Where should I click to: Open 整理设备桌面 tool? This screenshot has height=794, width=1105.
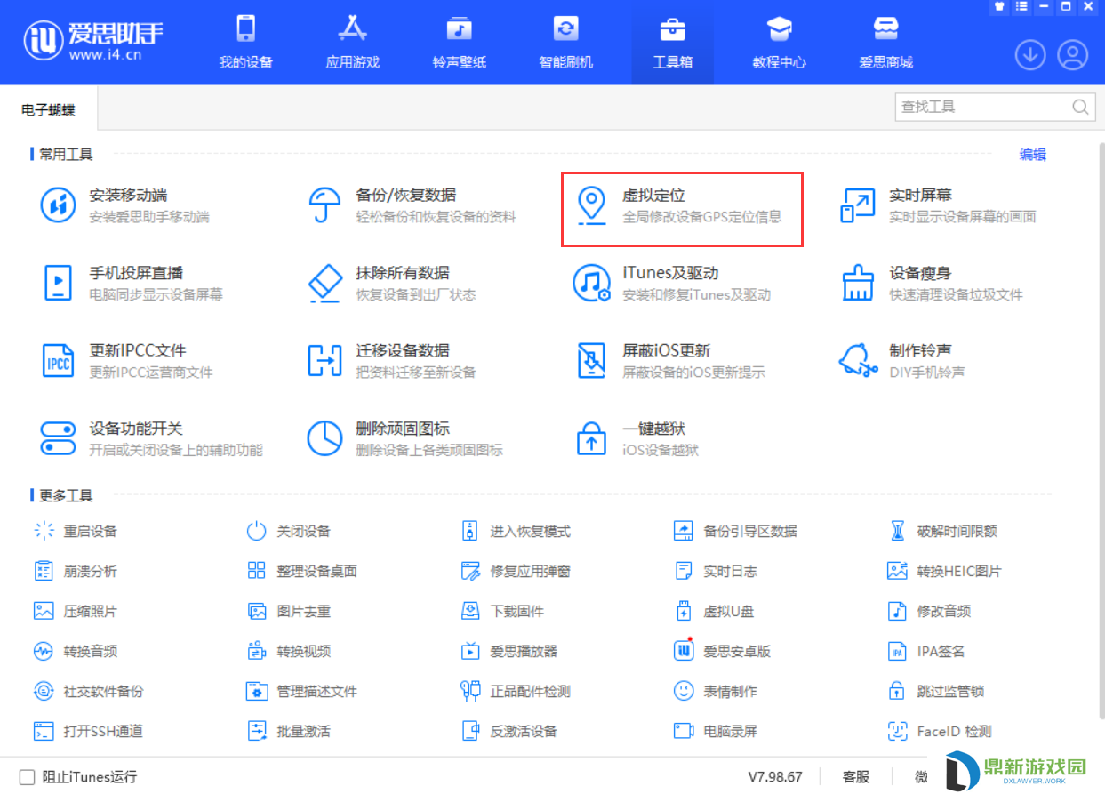click(x=302, y=571)
